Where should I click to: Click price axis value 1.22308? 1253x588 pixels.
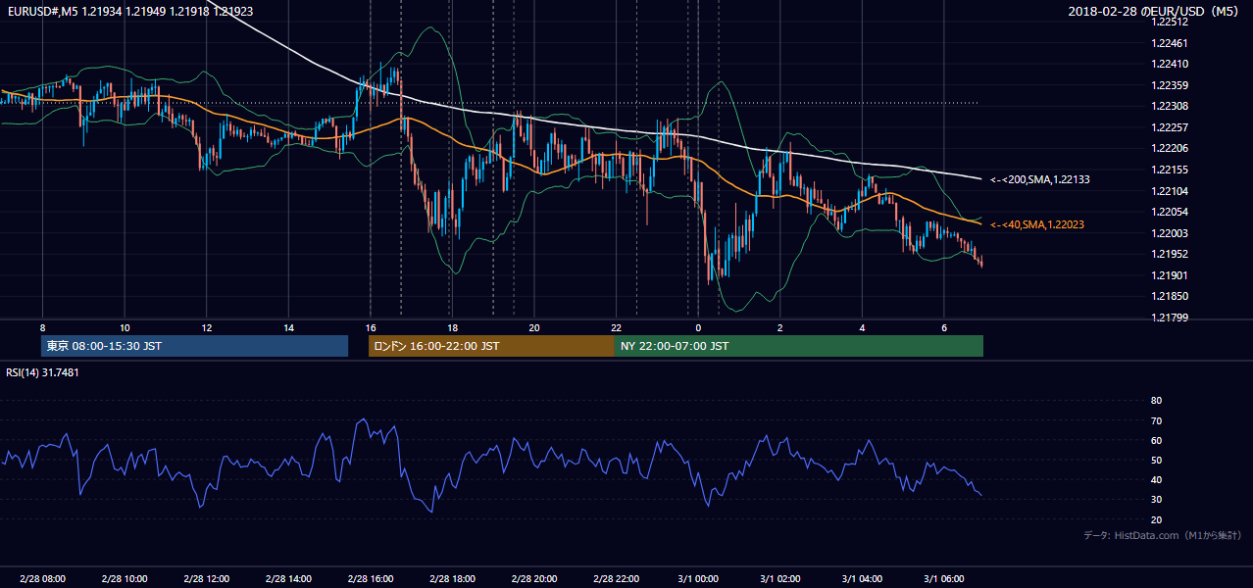[1169, 106]
